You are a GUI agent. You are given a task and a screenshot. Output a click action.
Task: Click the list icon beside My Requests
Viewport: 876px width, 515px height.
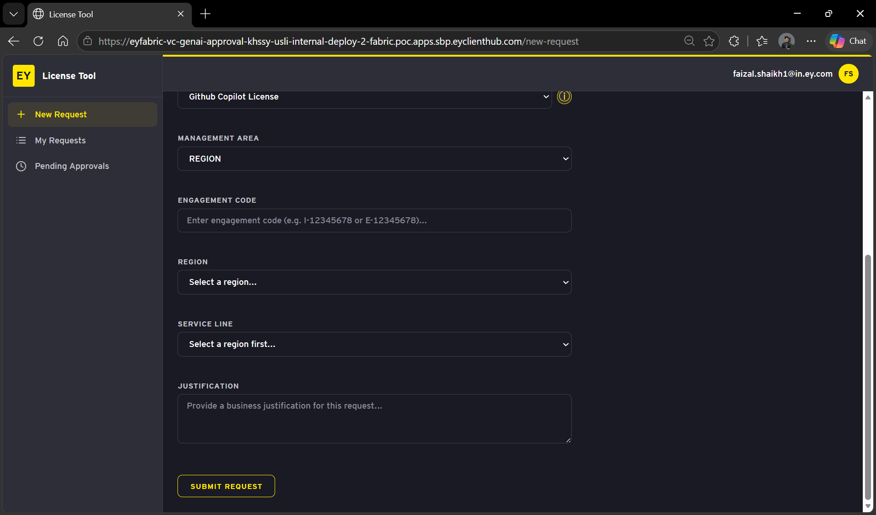pos(21,140)
